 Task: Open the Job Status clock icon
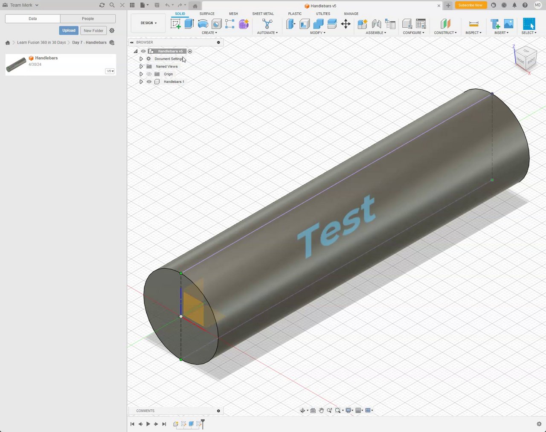pyautogui.click(x=504, y=5)
